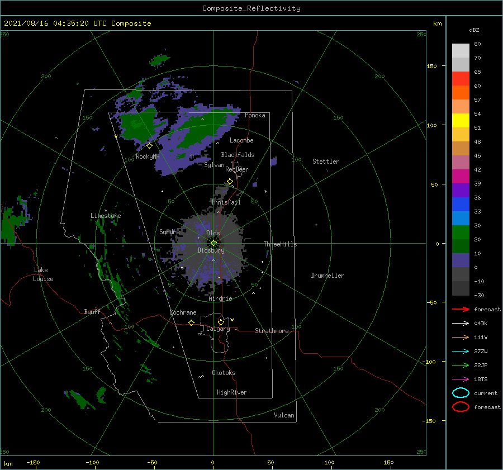
Task: Click the yellow diamond marker below RedDeer
Action: pyautogui.click(x=230, y=182)
